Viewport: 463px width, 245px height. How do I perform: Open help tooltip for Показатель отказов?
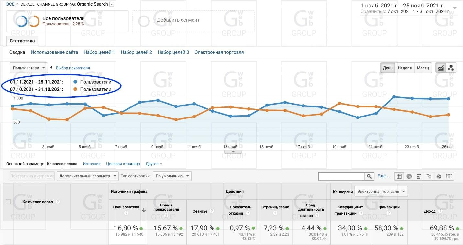tap(248, 213)
